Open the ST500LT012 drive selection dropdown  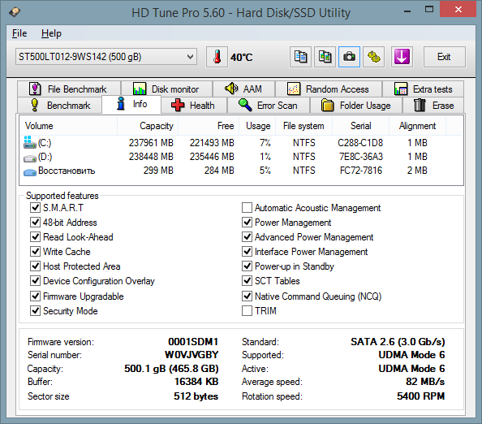click(x=106, y=57)
